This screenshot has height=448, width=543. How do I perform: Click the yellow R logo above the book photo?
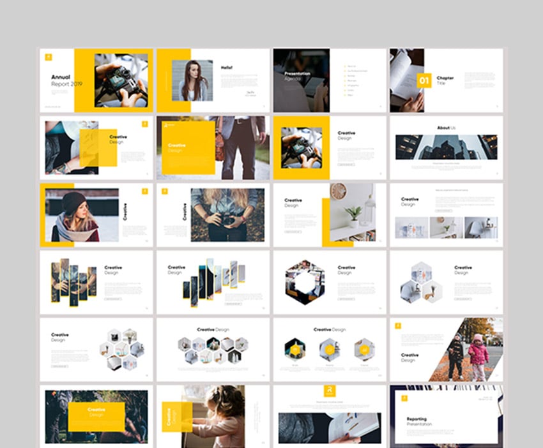[x=329, y=391]
